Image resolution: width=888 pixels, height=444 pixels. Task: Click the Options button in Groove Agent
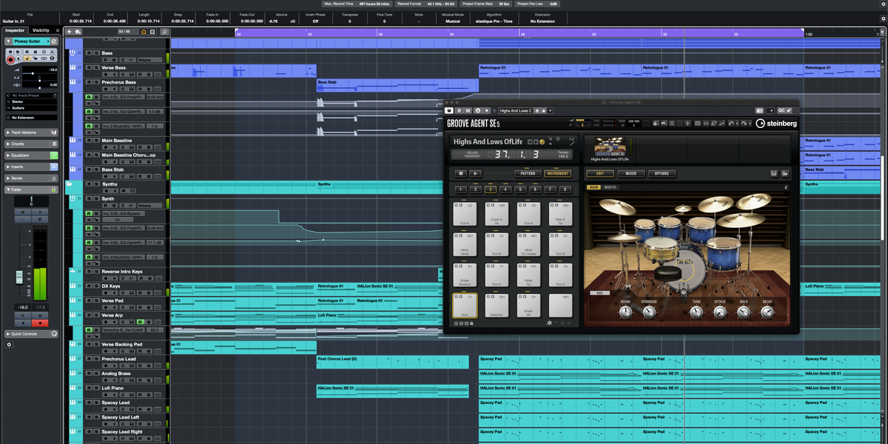click(662, 174)
